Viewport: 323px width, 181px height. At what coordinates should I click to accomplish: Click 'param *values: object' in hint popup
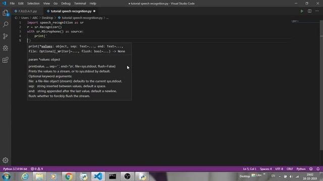(44, 59)
